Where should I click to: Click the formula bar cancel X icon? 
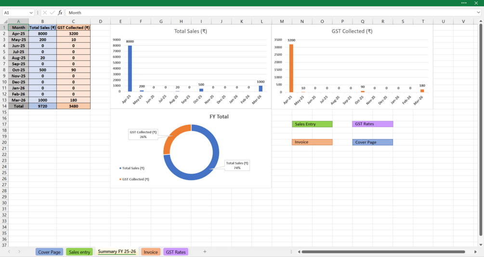click(x=45, y=13)
